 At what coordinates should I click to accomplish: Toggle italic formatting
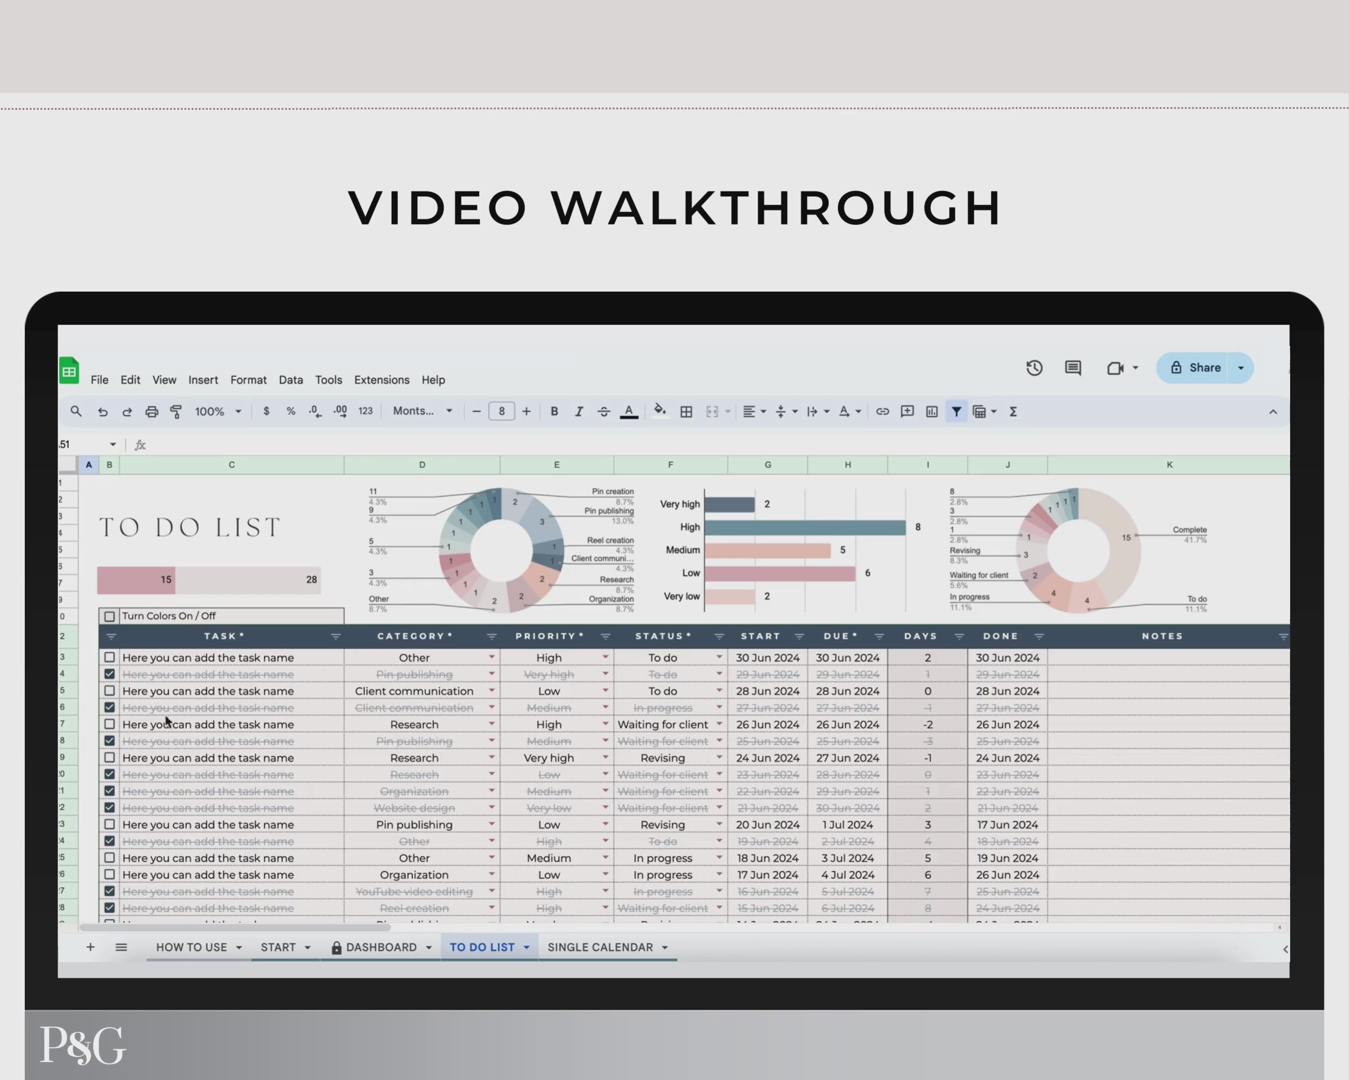[x=579, y=411]
